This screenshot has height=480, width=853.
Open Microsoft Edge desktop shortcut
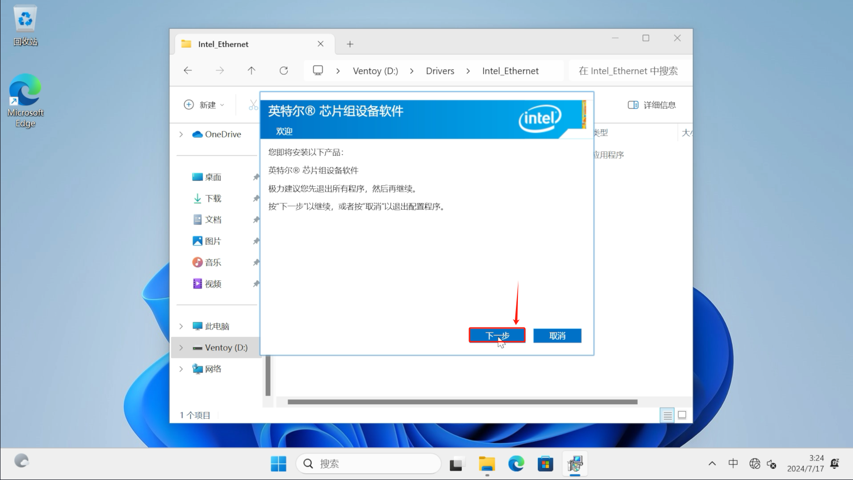25,101
